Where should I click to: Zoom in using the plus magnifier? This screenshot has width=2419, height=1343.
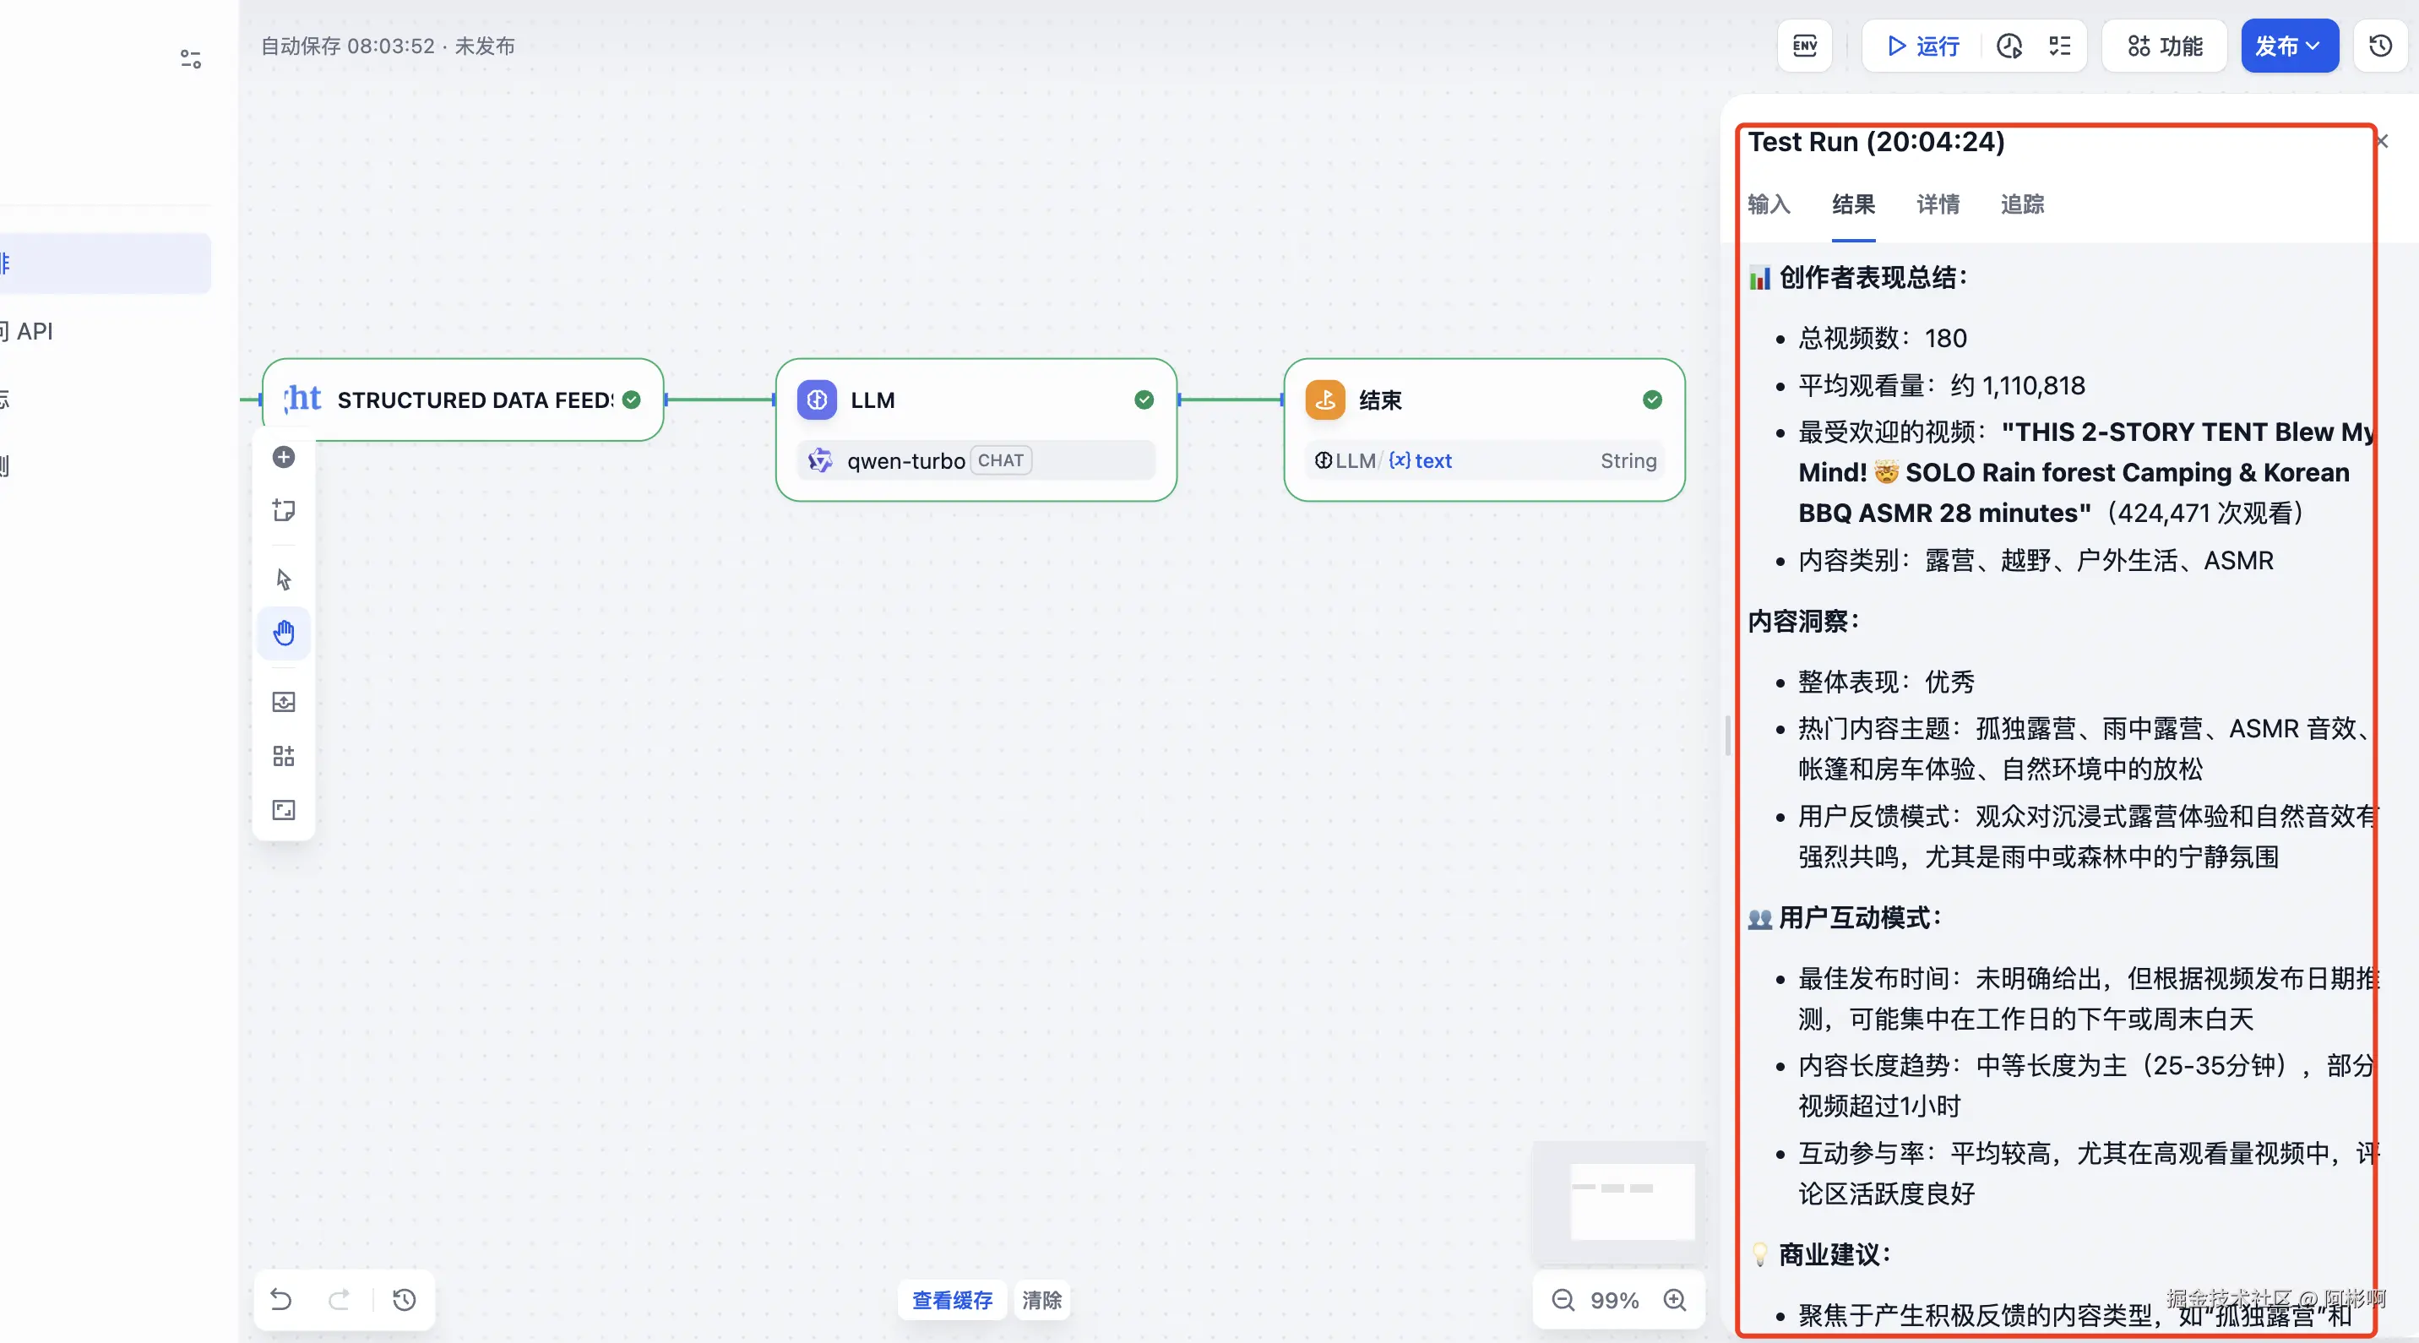(x=1674, y=1300)
